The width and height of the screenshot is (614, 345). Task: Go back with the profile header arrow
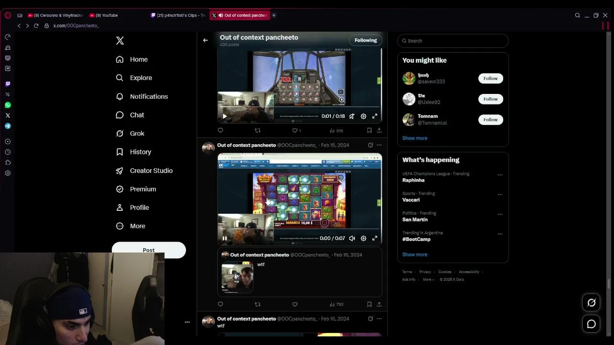(205, 40)
